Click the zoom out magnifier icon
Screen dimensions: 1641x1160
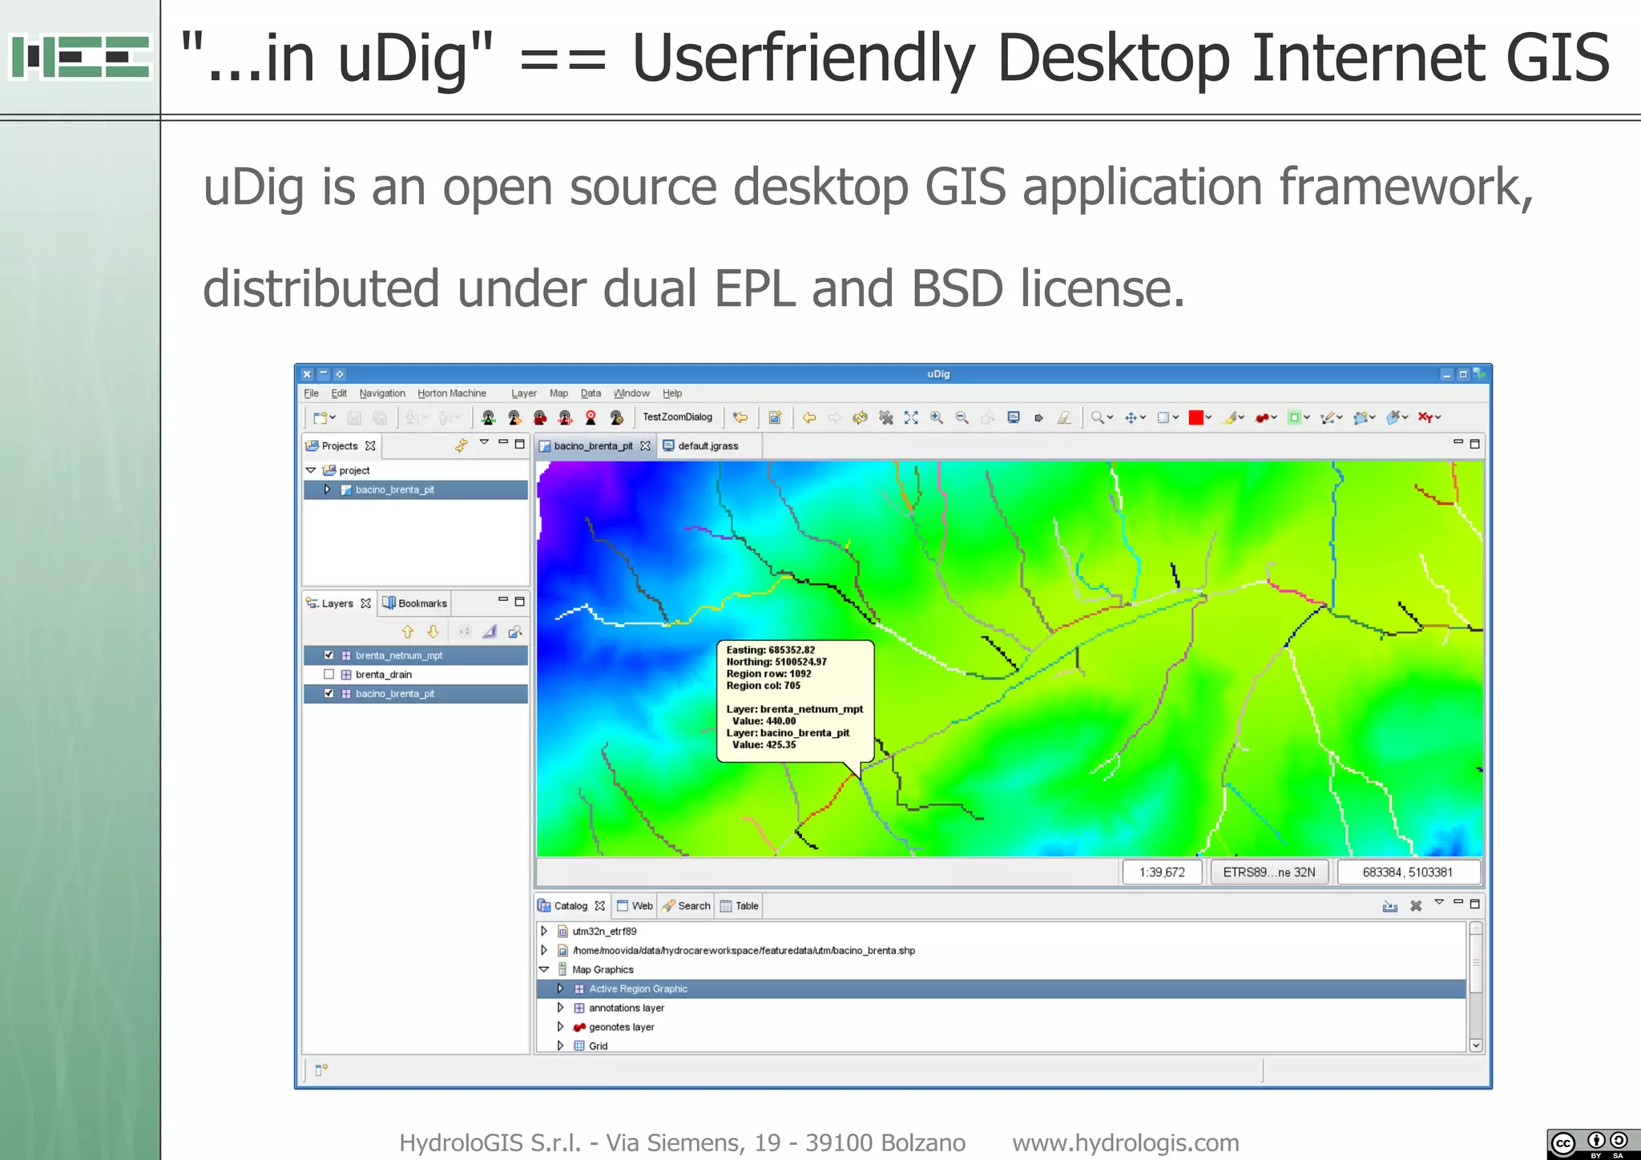[x=962, y=417]
